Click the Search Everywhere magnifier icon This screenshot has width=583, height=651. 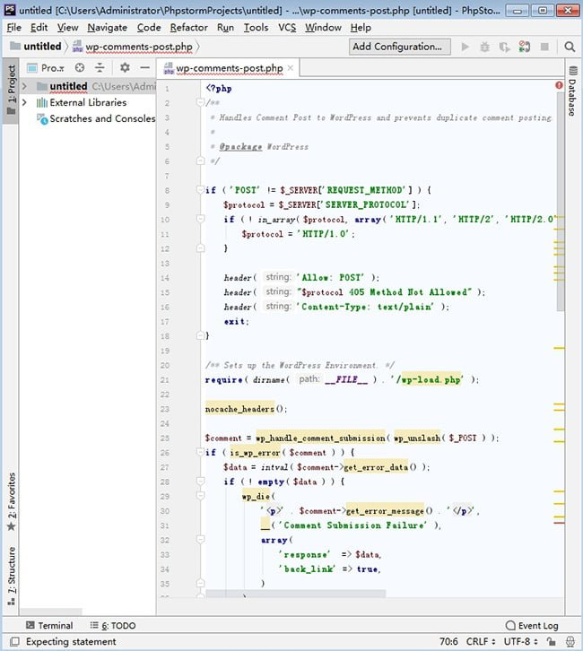(570, 47)
